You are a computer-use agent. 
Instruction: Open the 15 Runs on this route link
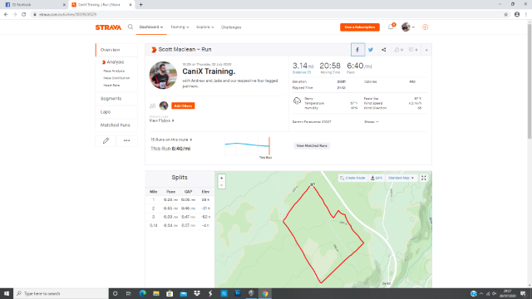(x=171, y=140)
